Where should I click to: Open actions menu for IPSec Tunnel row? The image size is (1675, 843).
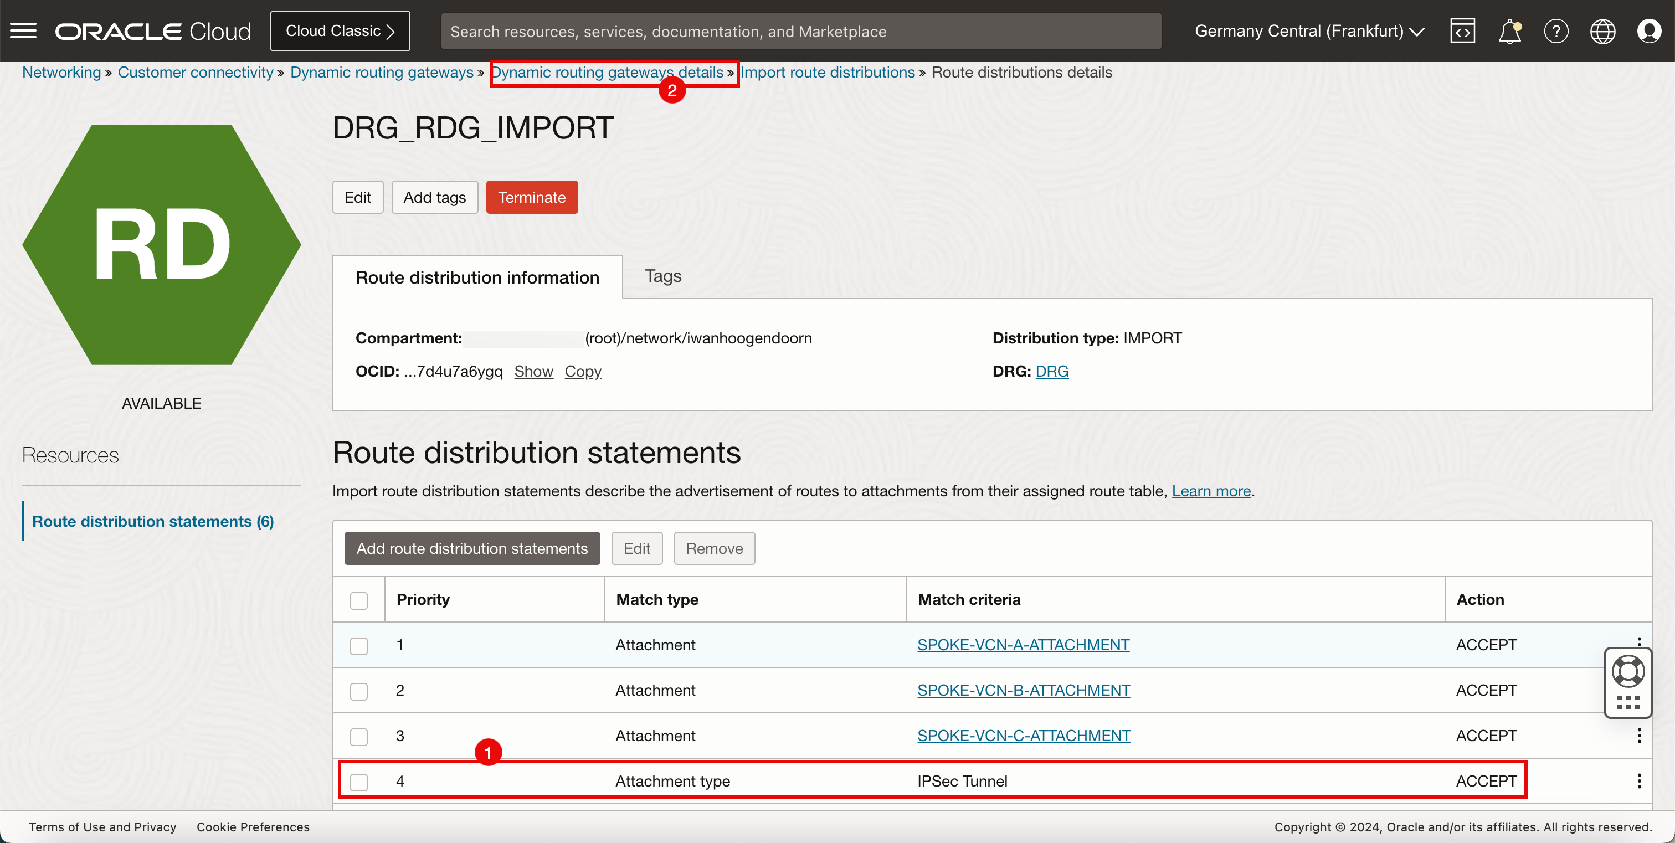coord(1639,780)
